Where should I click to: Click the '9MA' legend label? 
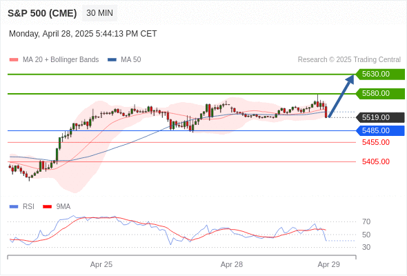pos(63,207)
